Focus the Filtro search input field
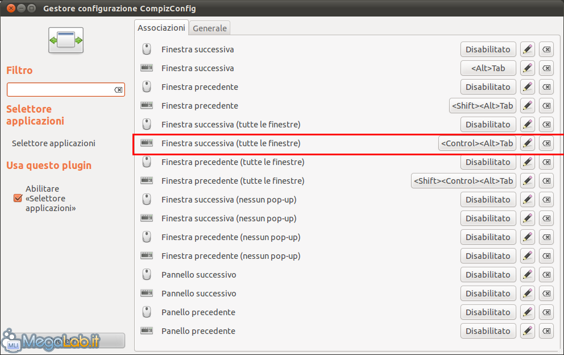 click(60, 90)
